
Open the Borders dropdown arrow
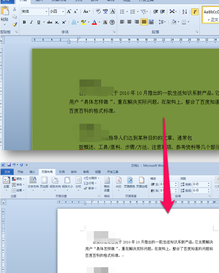tap(189, 22)
